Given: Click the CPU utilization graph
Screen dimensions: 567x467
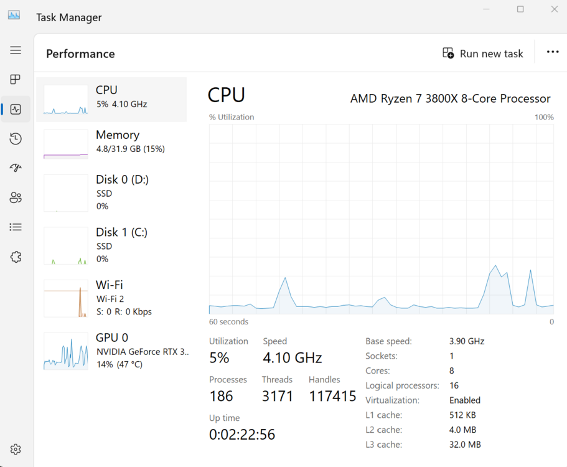Looking at the screenshot, I should coord(381,219).
